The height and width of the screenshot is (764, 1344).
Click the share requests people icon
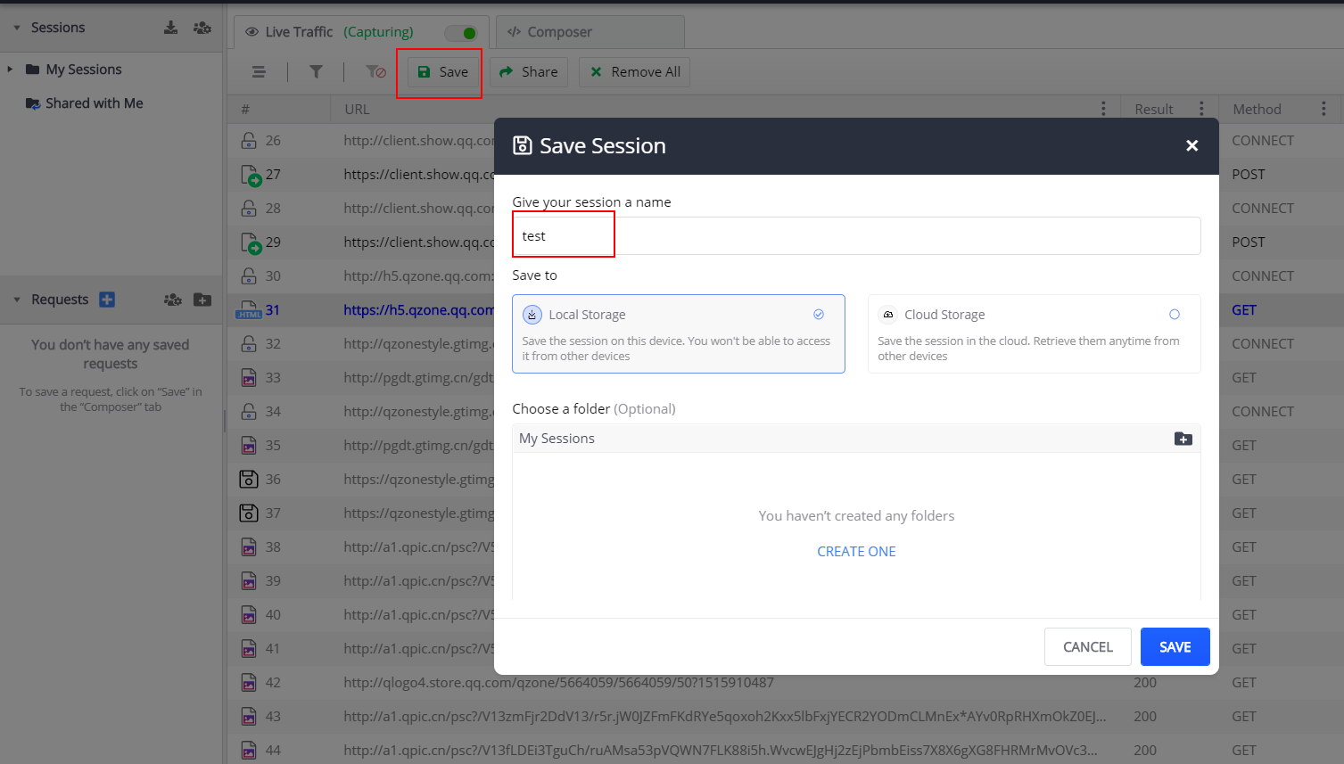(x=173, y=300)
